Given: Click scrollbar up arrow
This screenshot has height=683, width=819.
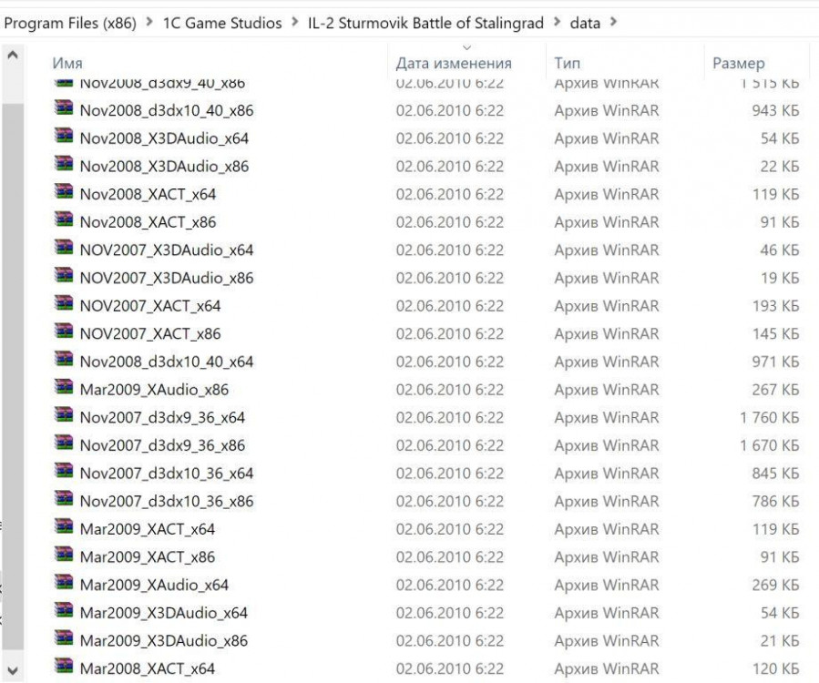Looking at the screenshot, I should tap(13, 55).
